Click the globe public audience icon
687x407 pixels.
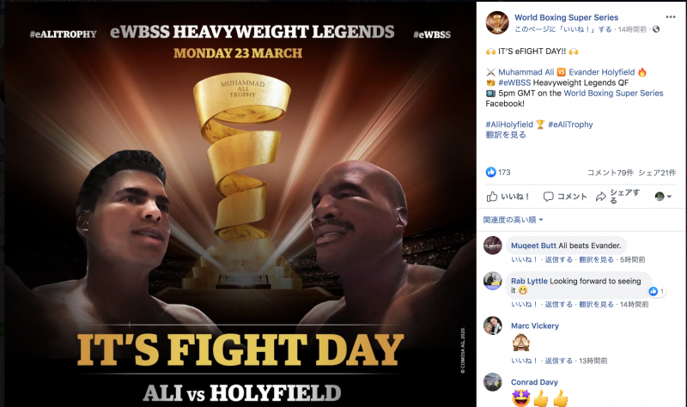[x=656, y=29]
